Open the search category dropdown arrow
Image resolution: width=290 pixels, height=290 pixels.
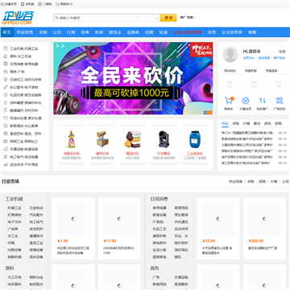point(157,18)
